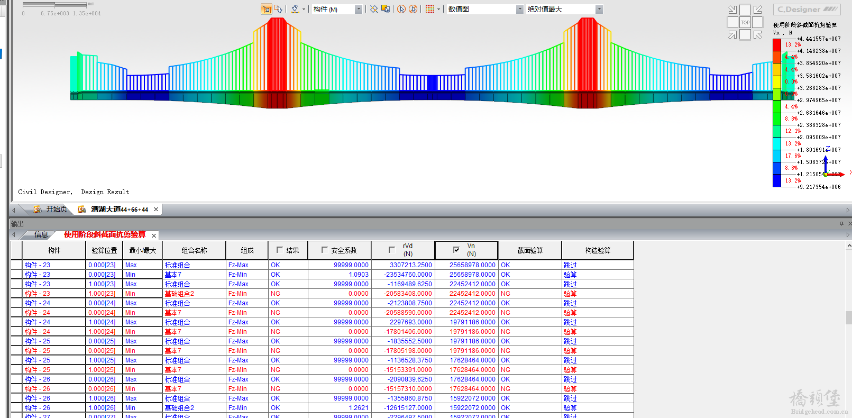This screenshot has width=852, height=418.
Task: Enable the 结果 column checkbox
Action: tap(280, 250)
